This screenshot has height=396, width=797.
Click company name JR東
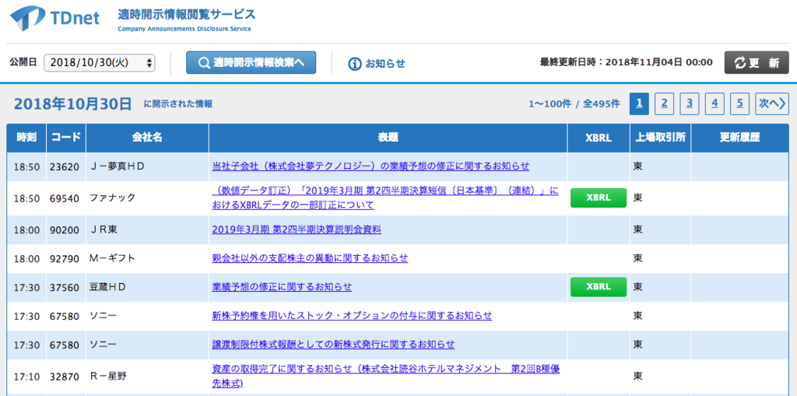click(x=104, y=230)
